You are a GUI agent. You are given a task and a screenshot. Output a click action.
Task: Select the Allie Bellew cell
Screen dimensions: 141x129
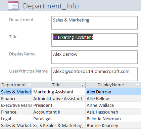click(113, 98)
